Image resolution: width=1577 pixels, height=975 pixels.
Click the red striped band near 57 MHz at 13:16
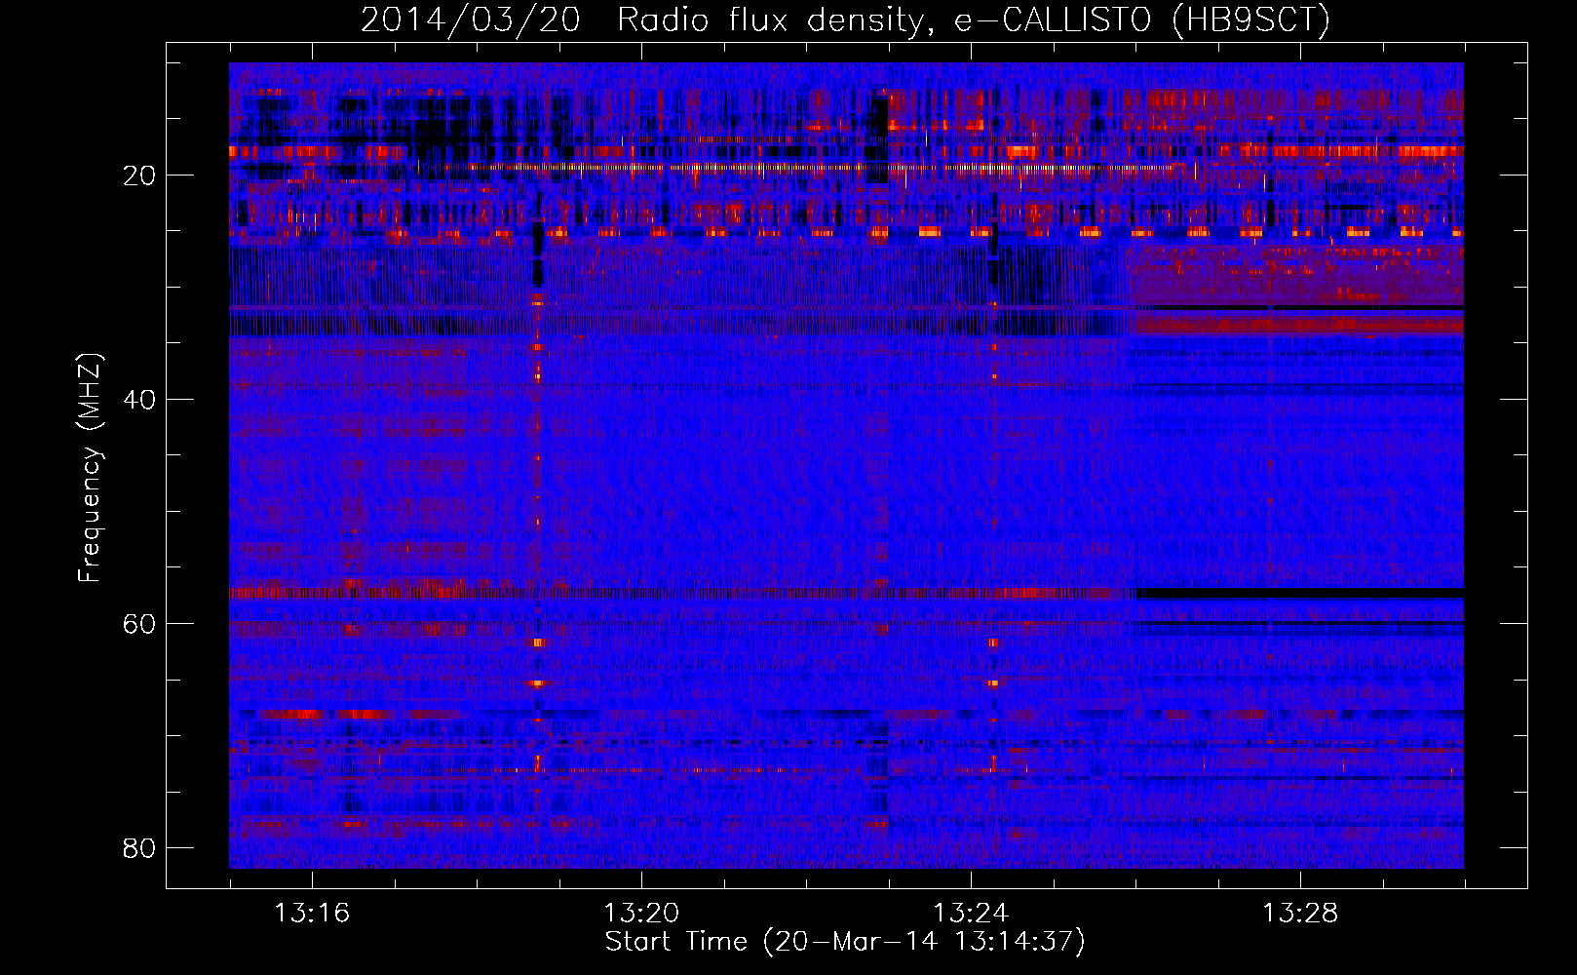pyautogui.click(x=312, y=593)
